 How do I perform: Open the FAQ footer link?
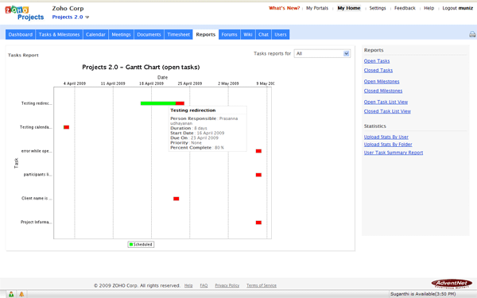204,285
